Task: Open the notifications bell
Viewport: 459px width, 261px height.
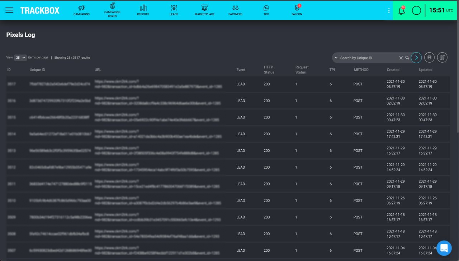Action: [402, 10]
